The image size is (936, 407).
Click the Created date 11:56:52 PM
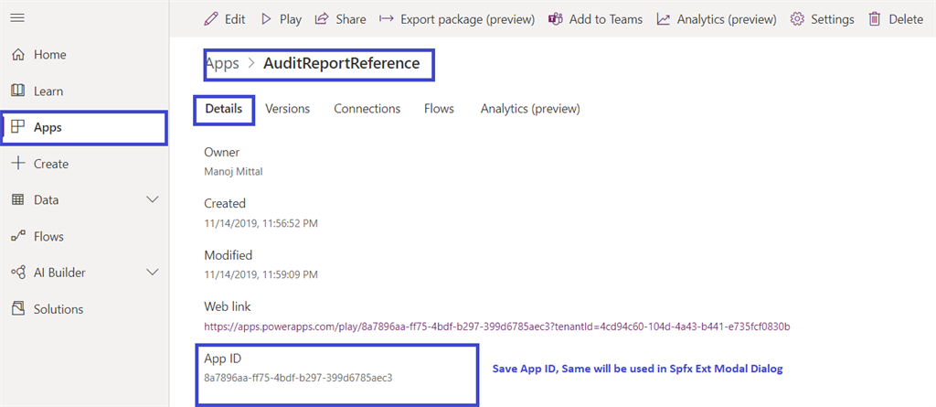pyautogui.click(x=261, y=223)
